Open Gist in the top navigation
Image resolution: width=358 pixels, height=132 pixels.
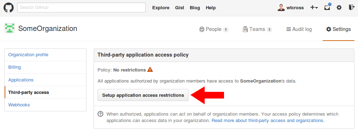point(180,8)
